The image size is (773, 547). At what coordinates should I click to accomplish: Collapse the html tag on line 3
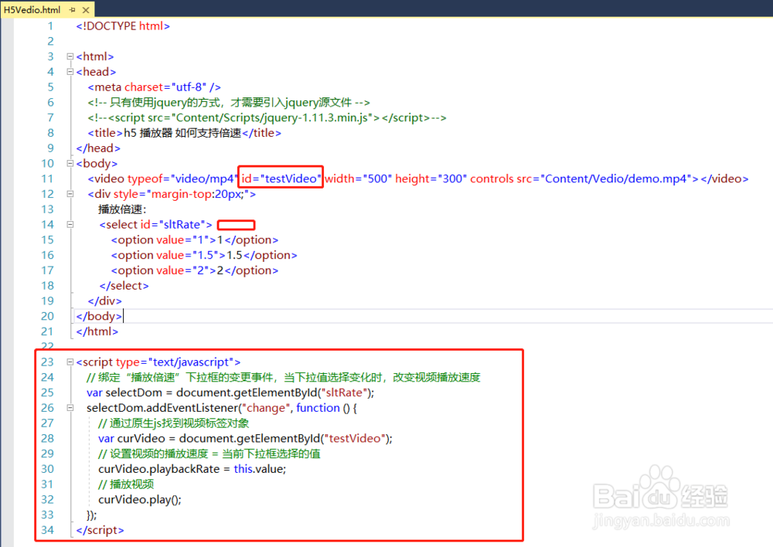(x=70, y=56)
